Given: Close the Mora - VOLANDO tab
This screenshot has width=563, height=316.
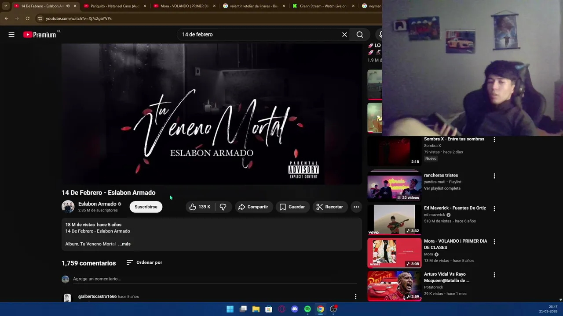Looking at the screenshot, I should (214, 6).
